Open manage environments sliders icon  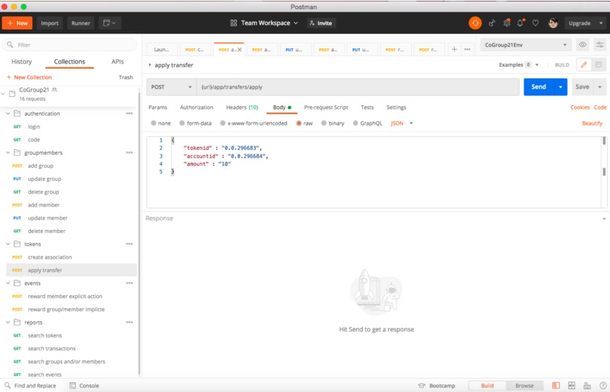point(600,45)
